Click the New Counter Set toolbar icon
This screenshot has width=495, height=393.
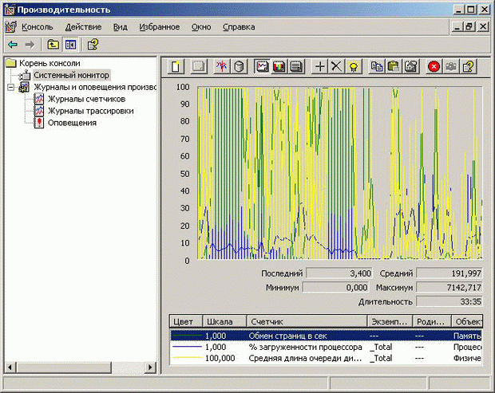click(x=176, y=66)
